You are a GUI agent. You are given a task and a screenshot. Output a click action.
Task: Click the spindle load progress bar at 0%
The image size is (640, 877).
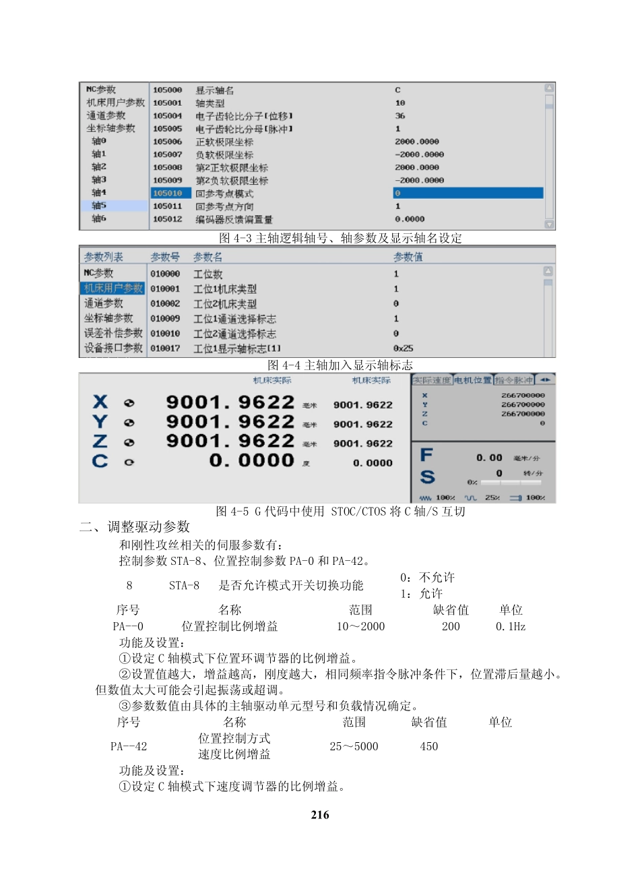[511, 483]
